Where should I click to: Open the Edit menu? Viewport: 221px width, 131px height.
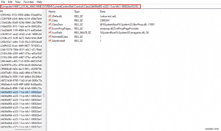10,2
